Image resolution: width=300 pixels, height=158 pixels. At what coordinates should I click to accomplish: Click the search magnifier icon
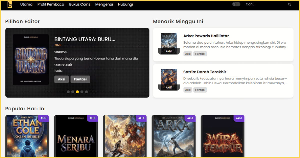[x=289, y=5]
